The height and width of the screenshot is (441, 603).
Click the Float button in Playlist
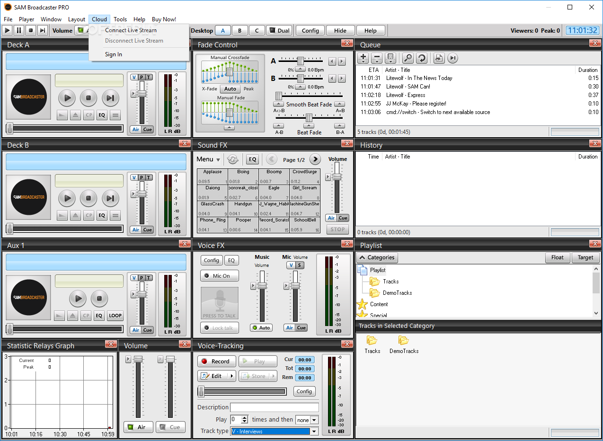pyautogui.click(x=558, y=257)
